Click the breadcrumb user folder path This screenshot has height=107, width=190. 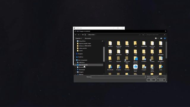pos(91,35)
